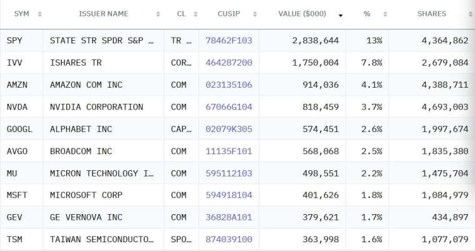Sort by SYM column sort arrows
Screen dimensions: 475x251
tap(39, 14)
